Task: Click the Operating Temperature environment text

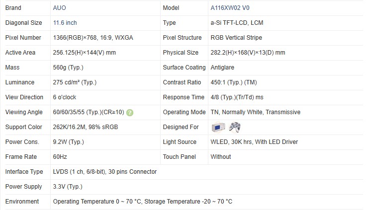Action: [x=142, y=202]
